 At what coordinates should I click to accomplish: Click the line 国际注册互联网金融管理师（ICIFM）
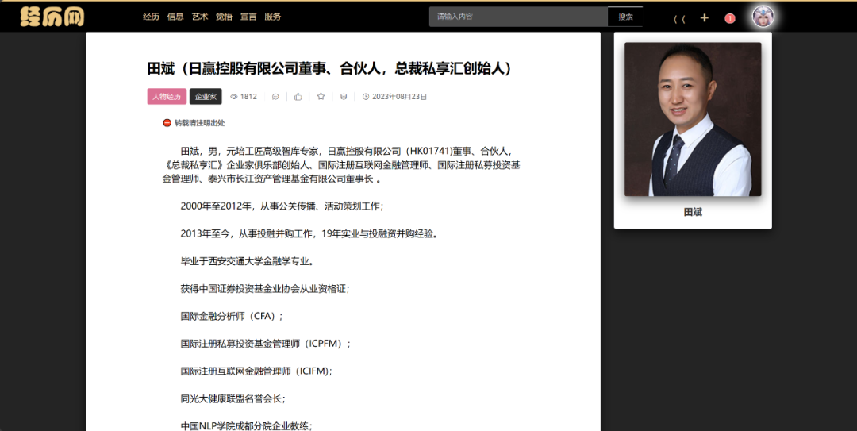click(256, 371)
